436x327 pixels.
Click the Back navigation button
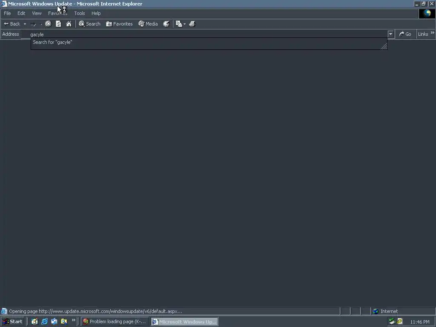coord(11,24)
